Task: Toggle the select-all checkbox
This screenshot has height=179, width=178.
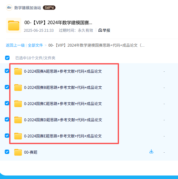Action: [x=7, y=58]
